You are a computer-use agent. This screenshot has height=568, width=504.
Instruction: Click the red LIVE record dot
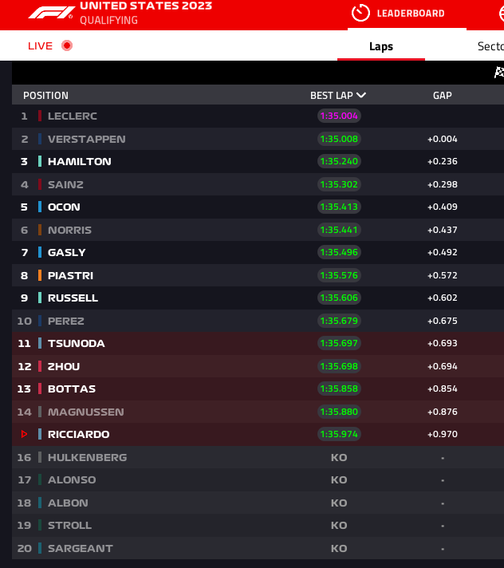point(67,45)
